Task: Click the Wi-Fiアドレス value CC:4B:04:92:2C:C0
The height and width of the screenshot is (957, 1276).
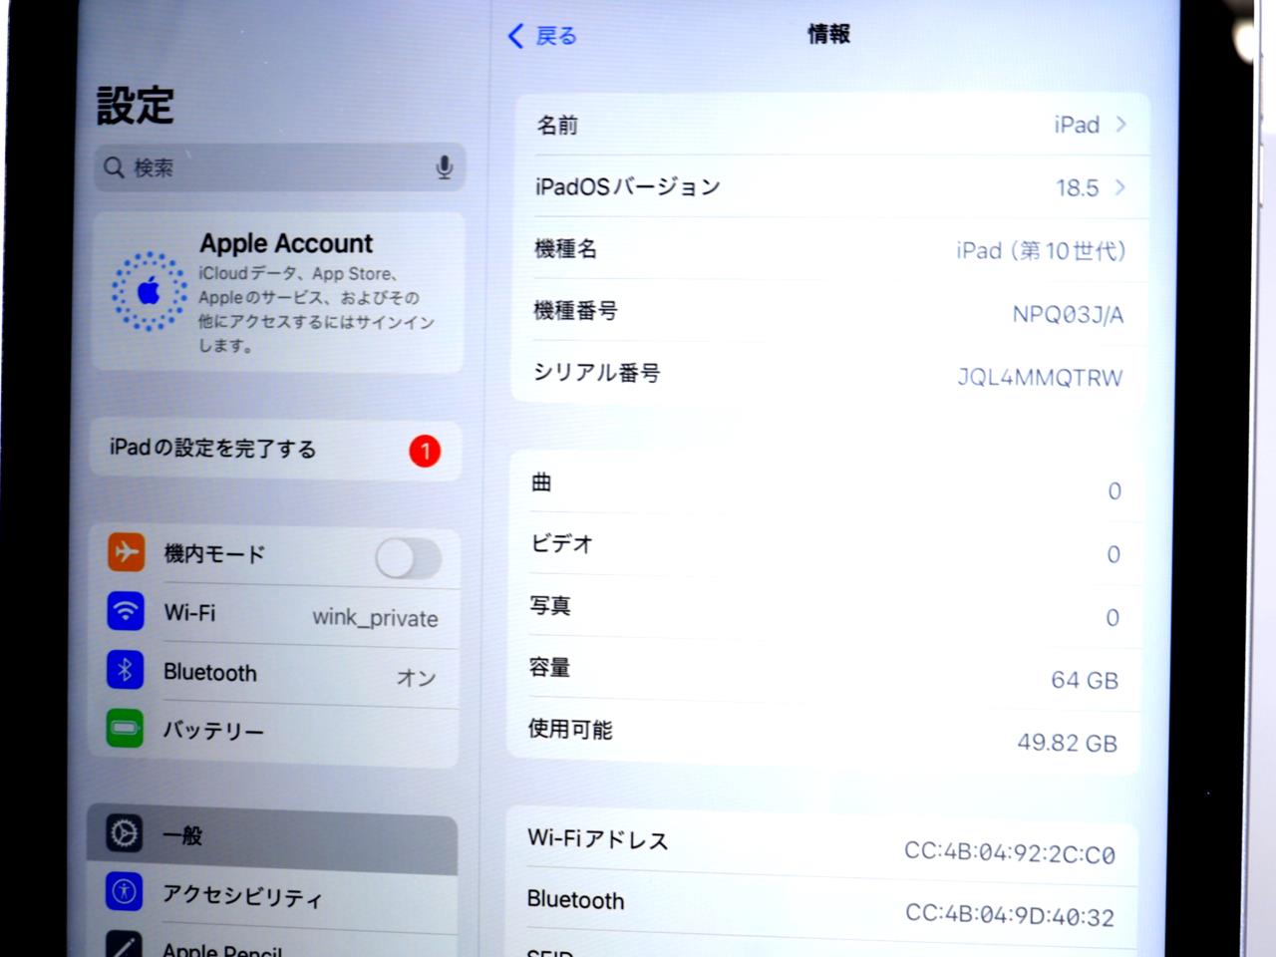Action: click(x=1009, y=852)
